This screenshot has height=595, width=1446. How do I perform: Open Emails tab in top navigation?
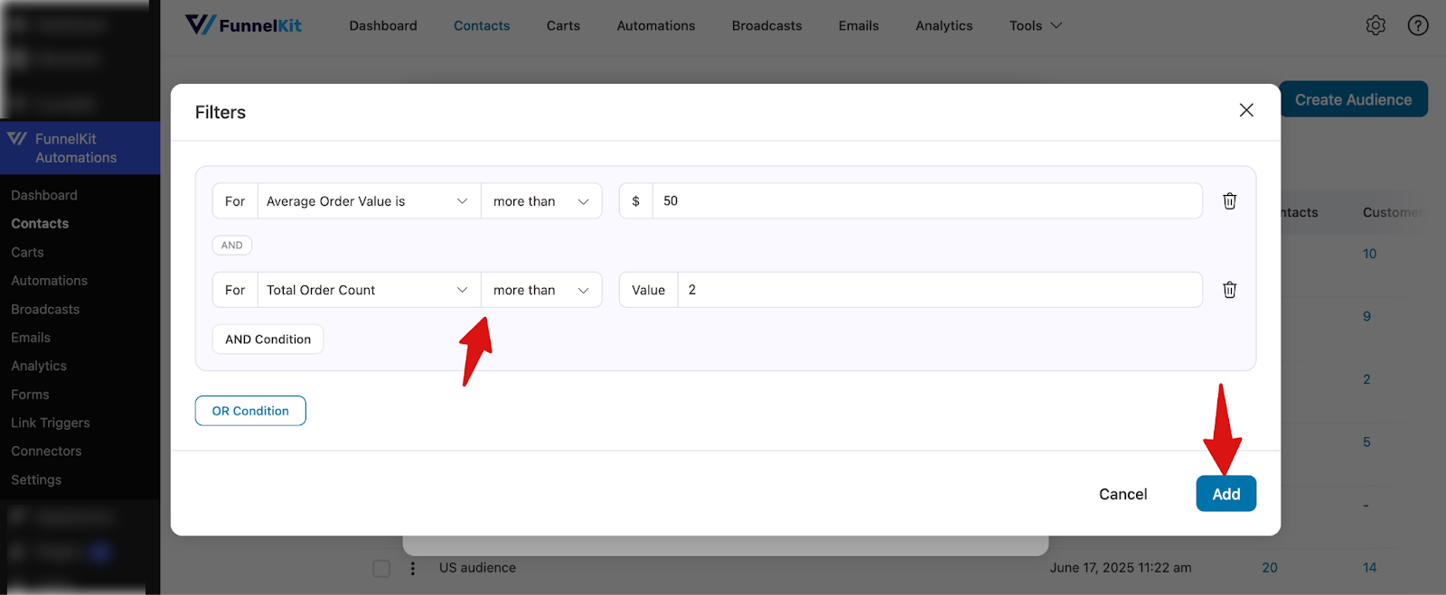pyautogui.click(x=859, y=25)
